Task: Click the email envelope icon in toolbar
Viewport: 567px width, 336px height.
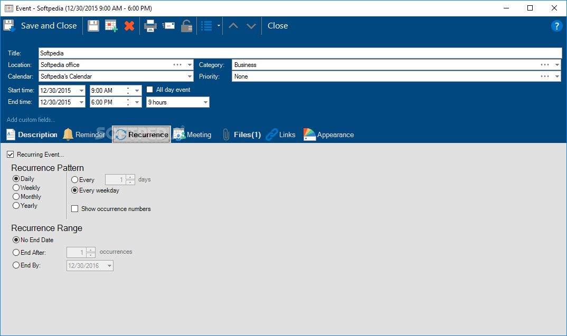Action: [168, 26]
